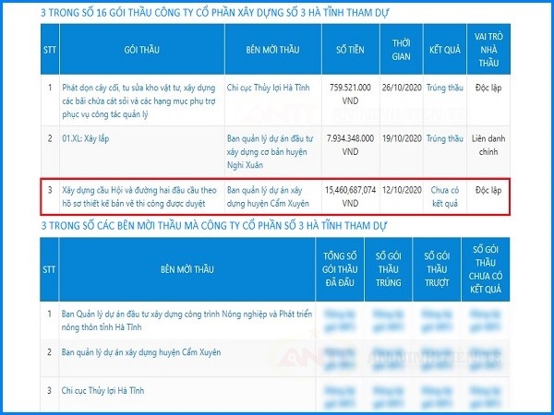Click the 'KẾT QUẢ' column header
Image resolution: width=554 pixels, height=415 pixels.
[445, 50]
